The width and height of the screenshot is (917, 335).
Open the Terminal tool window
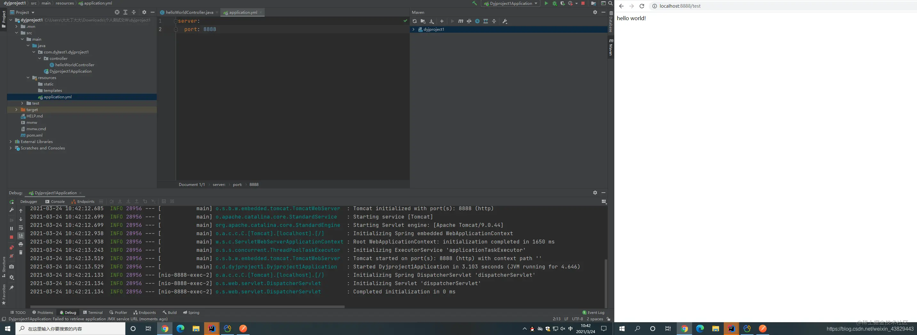tap(92, 313)
